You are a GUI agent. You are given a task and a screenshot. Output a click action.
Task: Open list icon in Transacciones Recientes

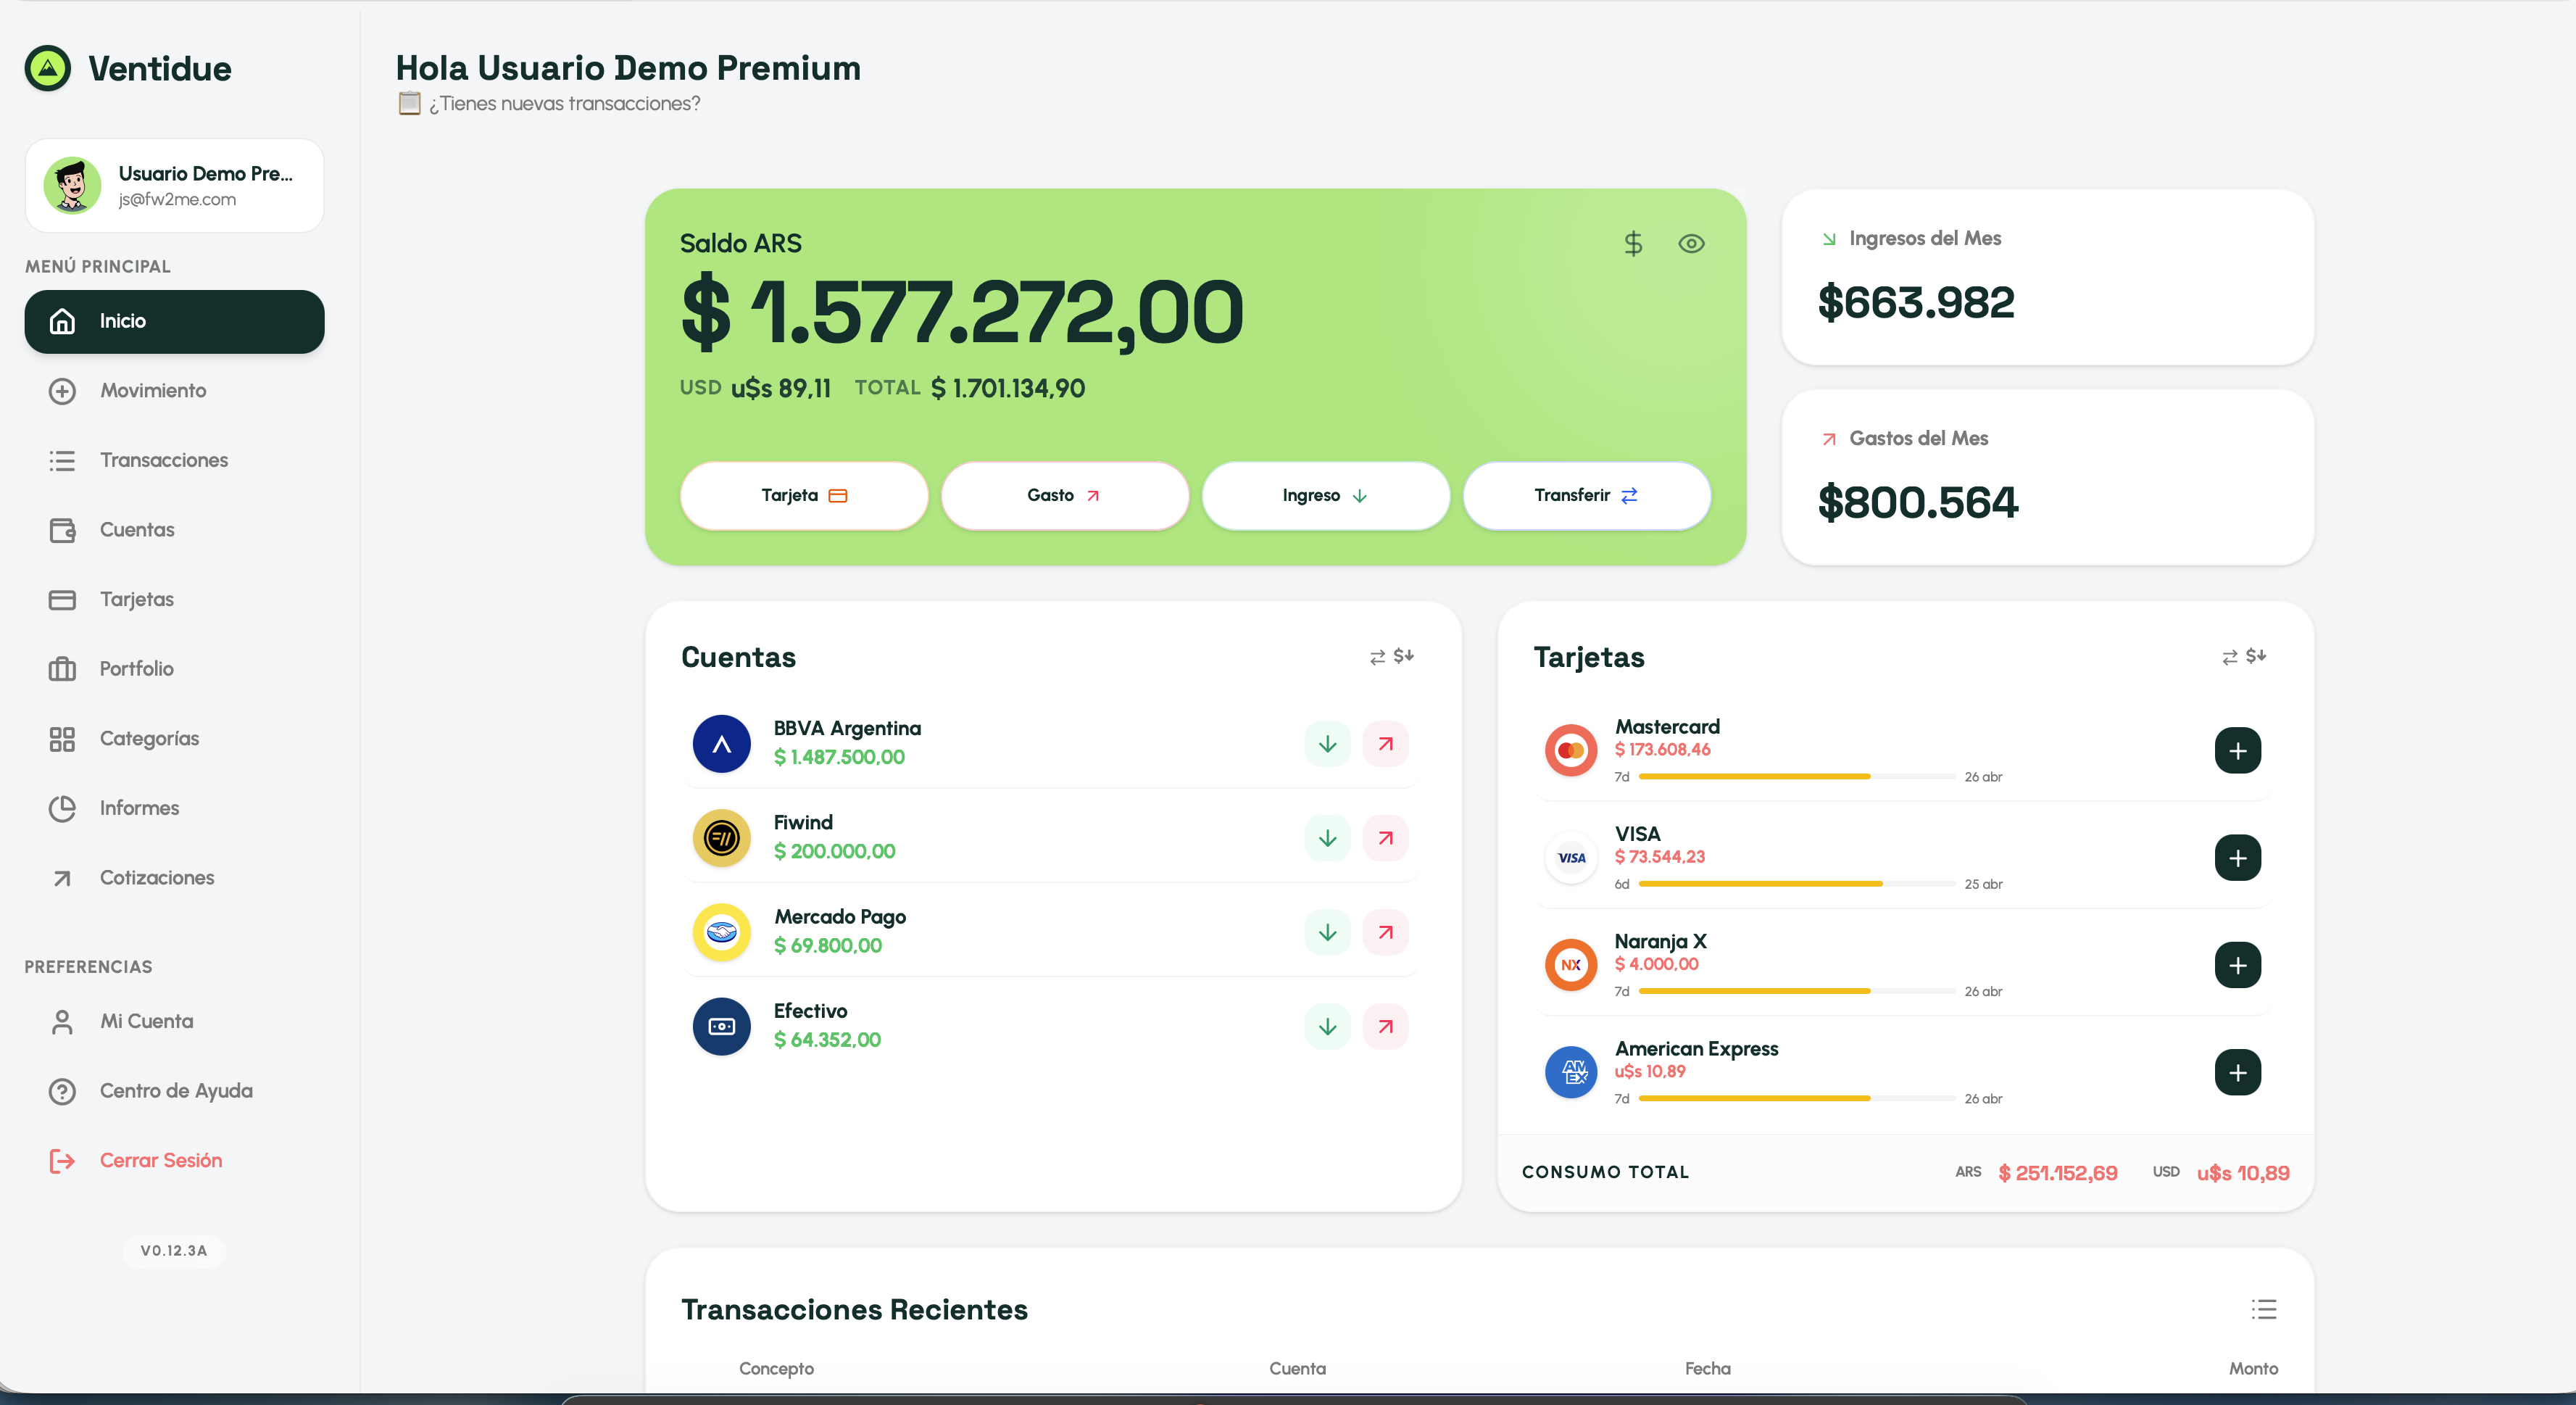[x=2263, y=1310]
